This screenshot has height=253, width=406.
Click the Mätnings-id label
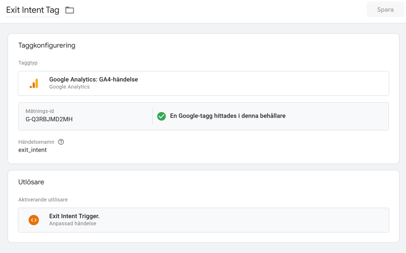(x=40, y=111)
